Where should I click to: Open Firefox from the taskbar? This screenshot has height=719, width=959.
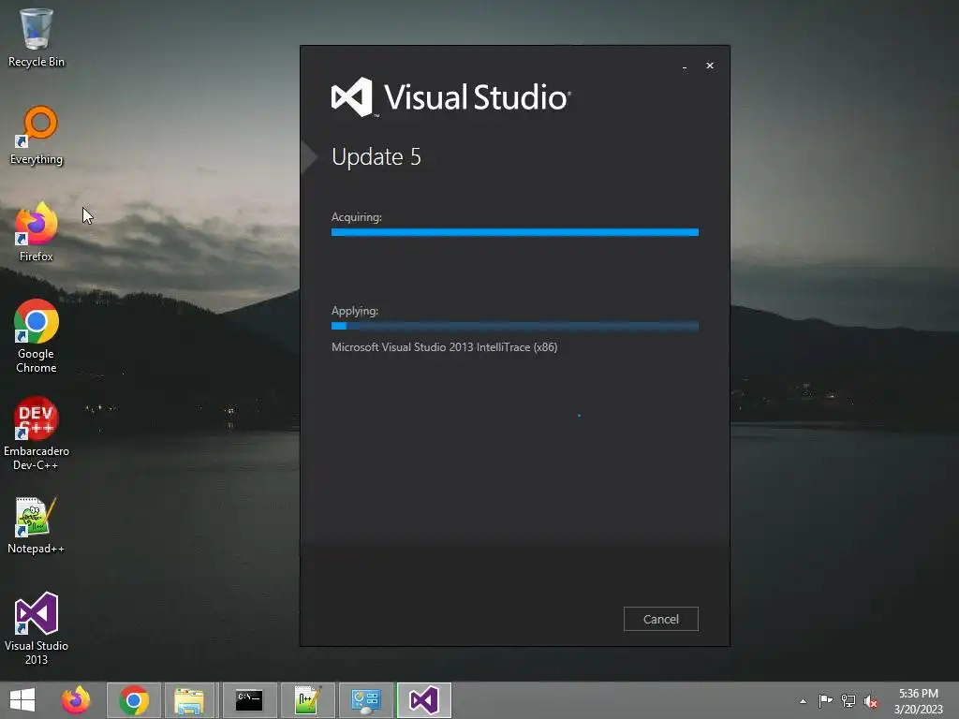[x=76, y=700]
